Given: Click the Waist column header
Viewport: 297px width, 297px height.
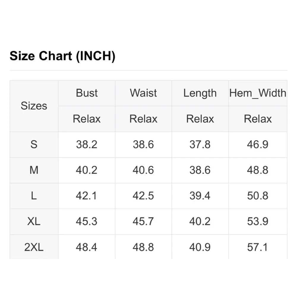Looking at the screenshot, I should pos(143,93).
